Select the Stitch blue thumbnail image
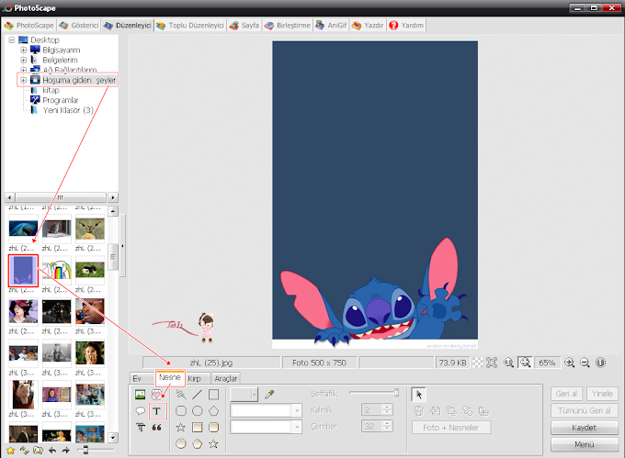 click(23, 270)
